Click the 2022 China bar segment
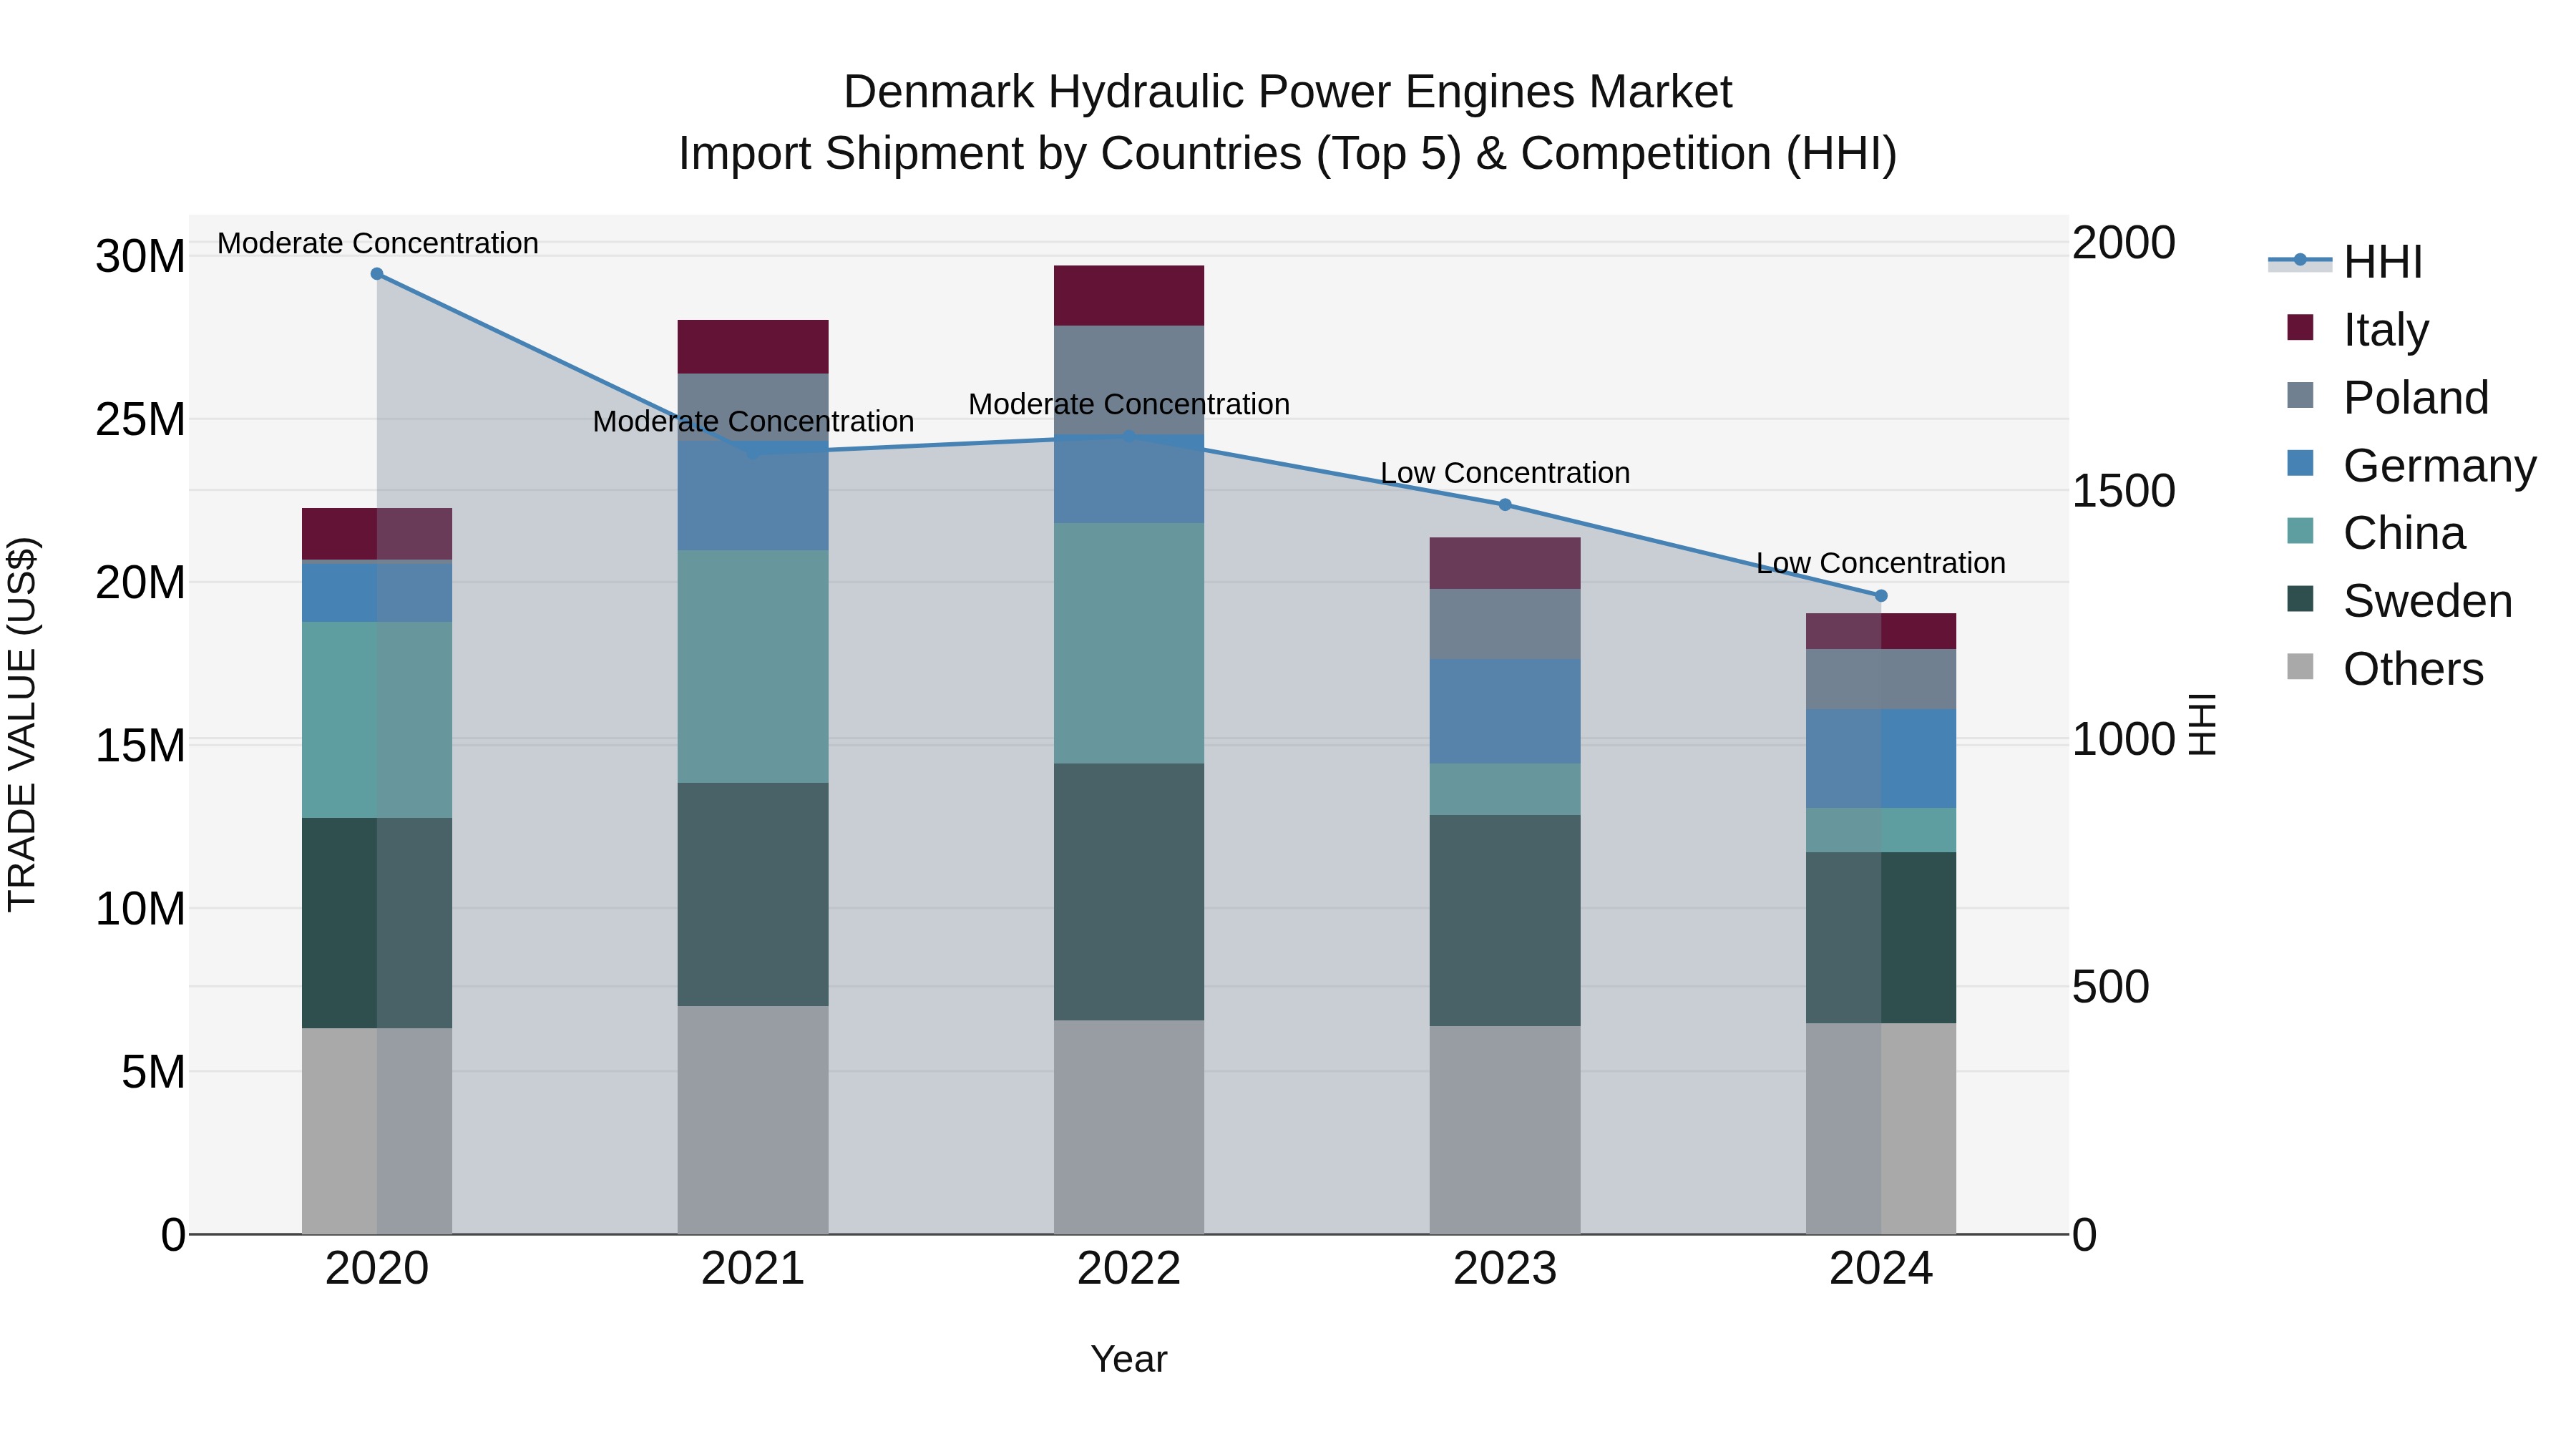 (1129, 643)
